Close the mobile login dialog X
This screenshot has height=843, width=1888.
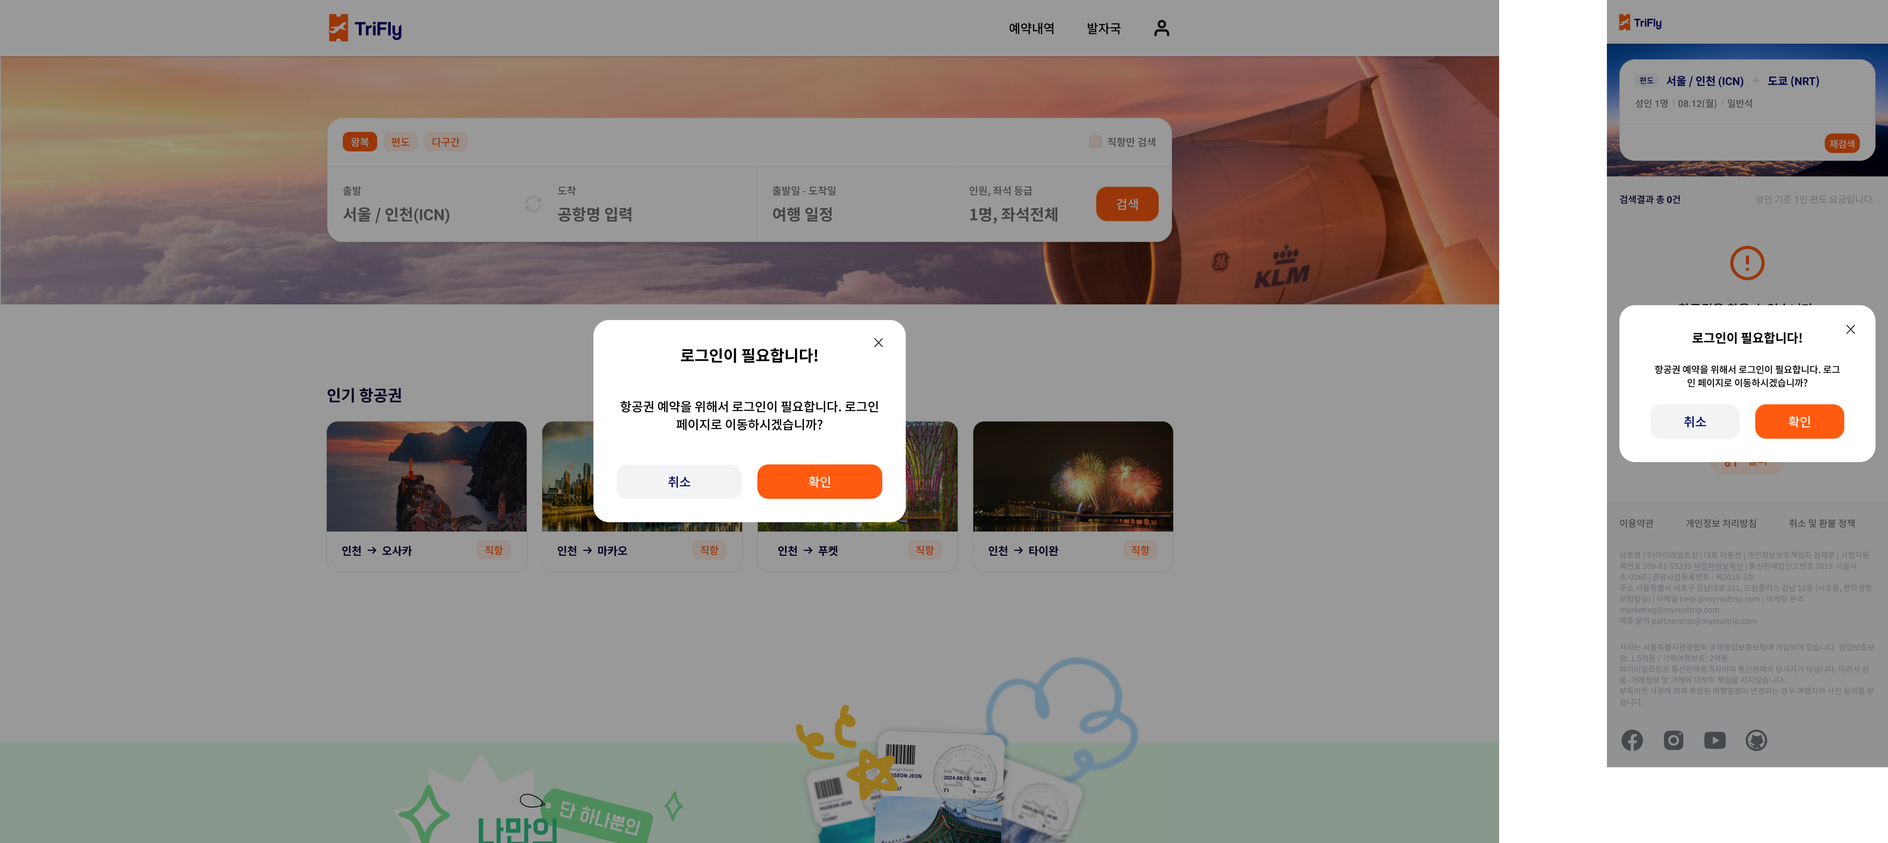click(1850, 329)
